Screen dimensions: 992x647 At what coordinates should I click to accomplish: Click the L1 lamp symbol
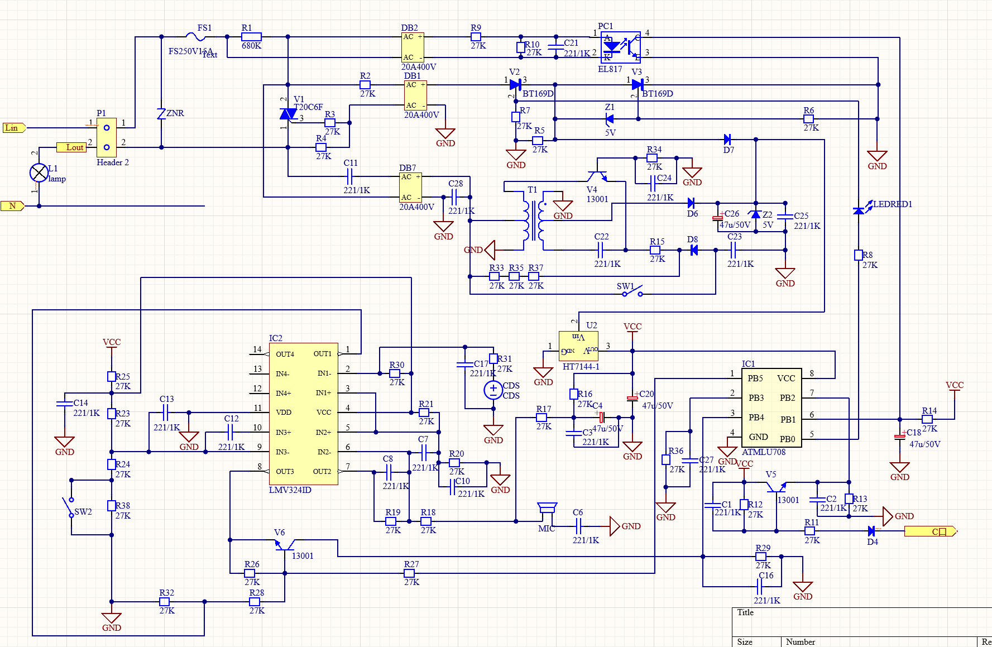click(39, 172)
